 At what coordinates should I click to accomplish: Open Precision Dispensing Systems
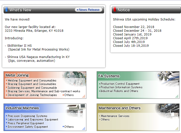[x=27, y=116]
